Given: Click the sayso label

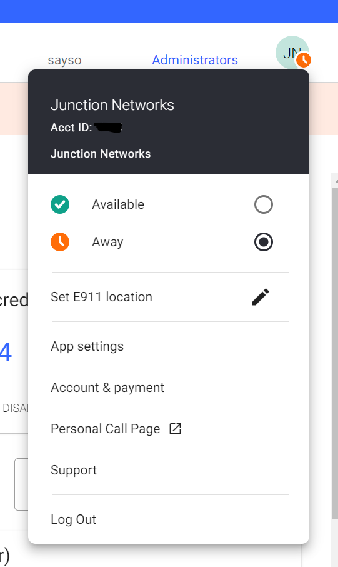Looking at the screenshot, I should pos(65,60).
